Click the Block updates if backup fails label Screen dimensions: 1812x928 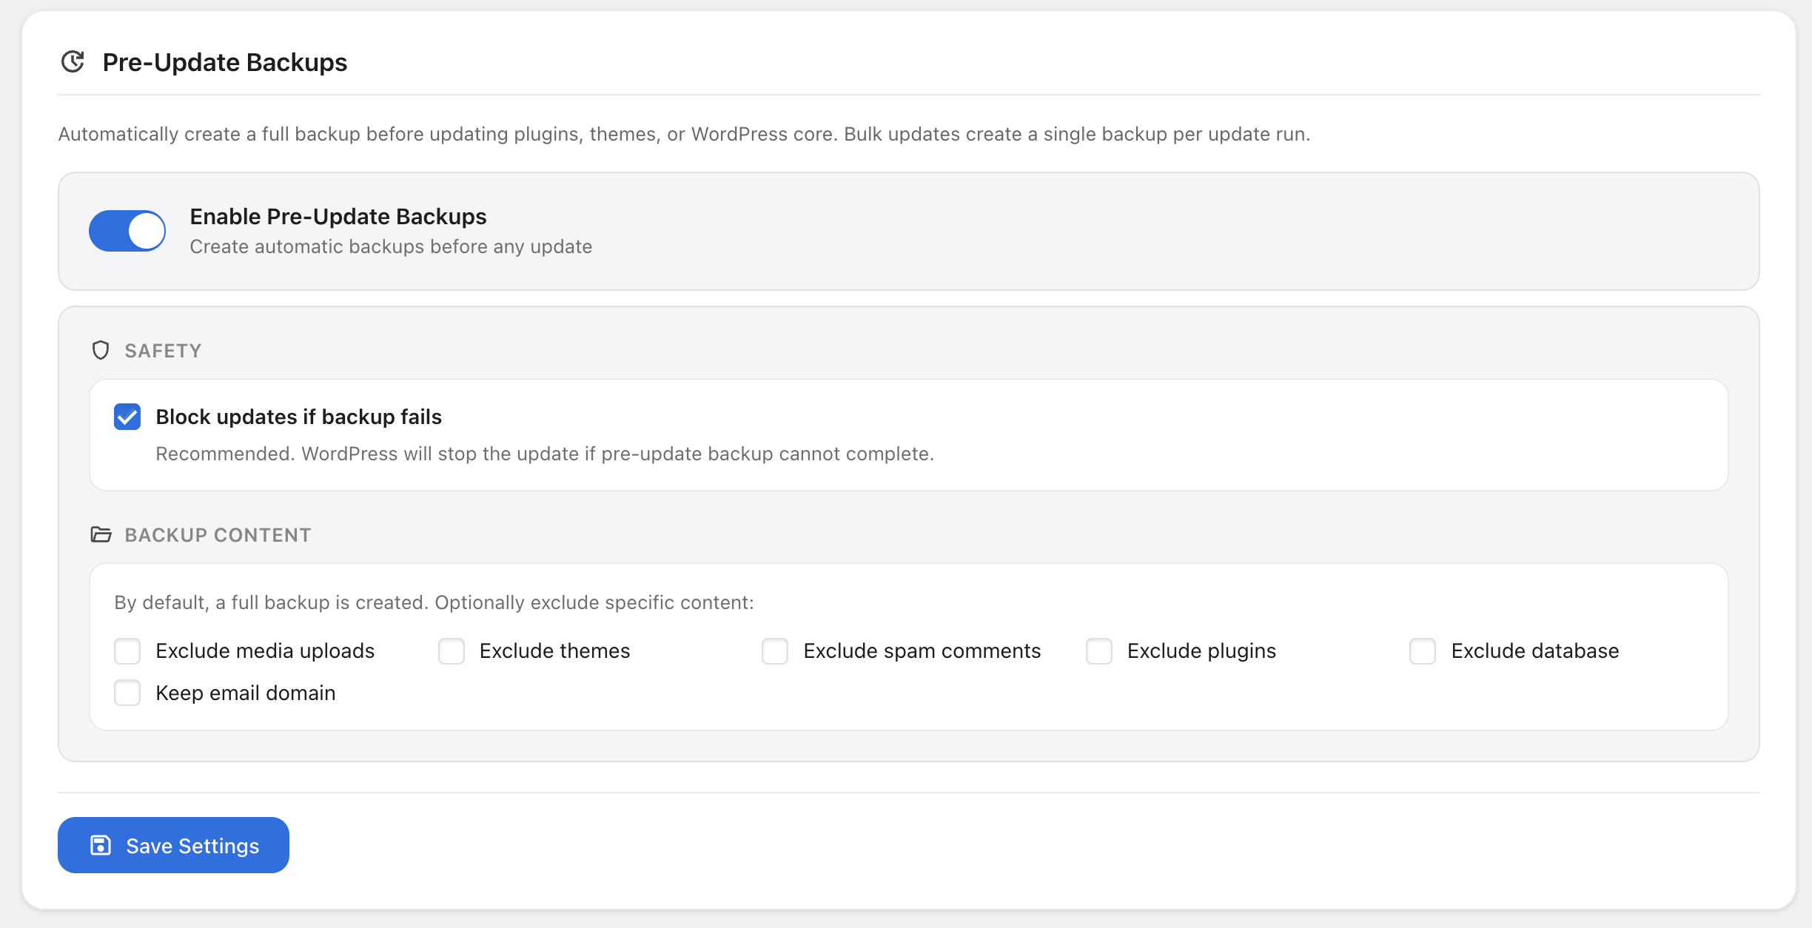pyautogui.click(x=298, y=417)
